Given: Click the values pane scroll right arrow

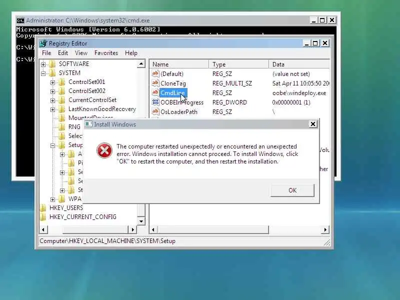Looking at the screenshot, I should [x=325, y=229].
